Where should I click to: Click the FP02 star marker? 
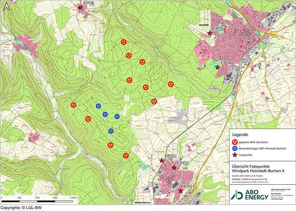click(174, 168)
